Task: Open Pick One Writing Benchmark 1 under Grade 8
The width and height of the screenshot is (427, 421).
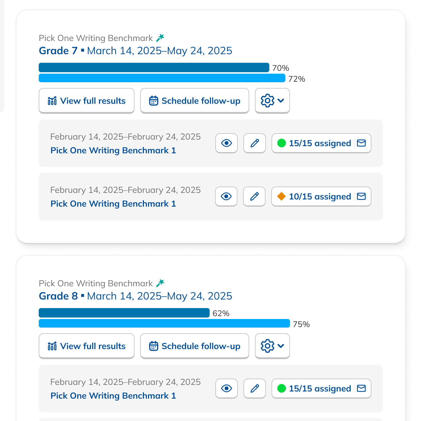Action: (113, 396)
